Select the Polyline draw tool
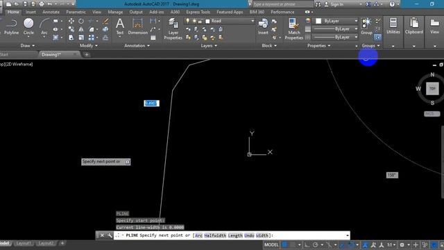Image resolution: width=444 pixels, height=250 pixels. pyautogui.click(x=11, y=26)
